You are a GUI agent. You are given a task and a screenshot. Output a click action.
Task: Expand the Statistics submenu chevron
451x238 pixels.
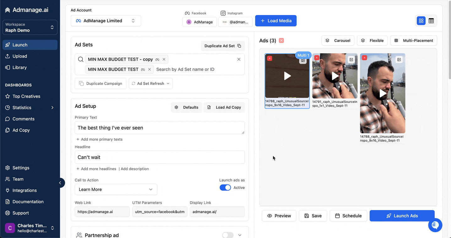point(52,108)
